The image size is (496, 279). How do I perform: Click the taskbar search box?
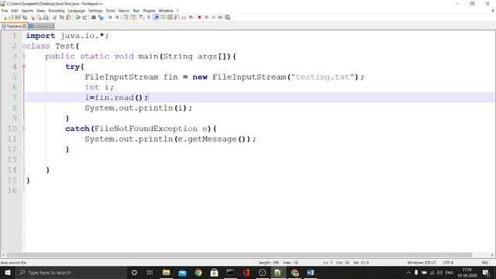tap(71, 273)
